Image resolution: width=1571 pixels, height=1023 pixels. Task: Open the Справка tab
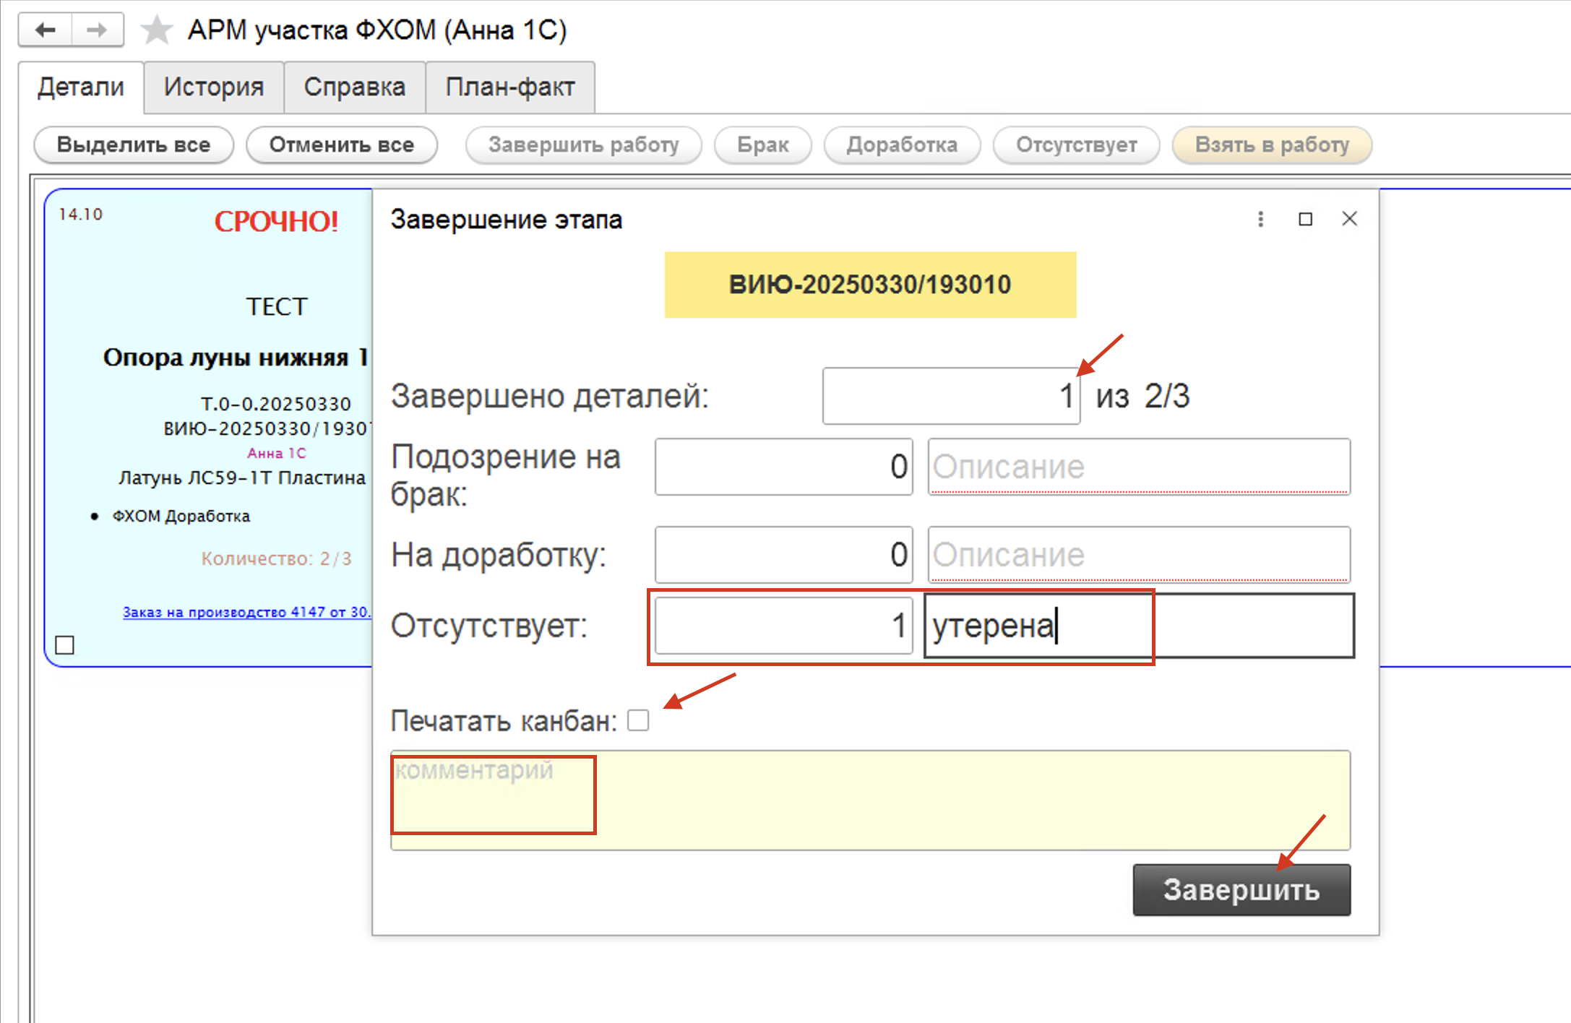point(354,87)
